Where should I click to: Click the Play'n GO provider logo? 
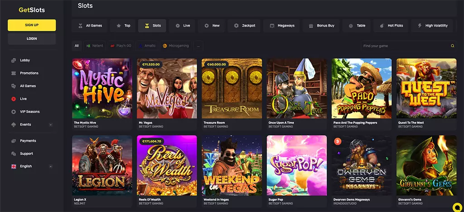(x=112, y=46)
